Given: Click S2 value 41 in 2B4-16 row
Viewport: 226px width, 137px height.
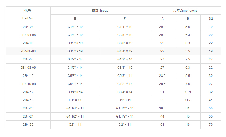Looking at the screenshot, I should pos(211,100).
